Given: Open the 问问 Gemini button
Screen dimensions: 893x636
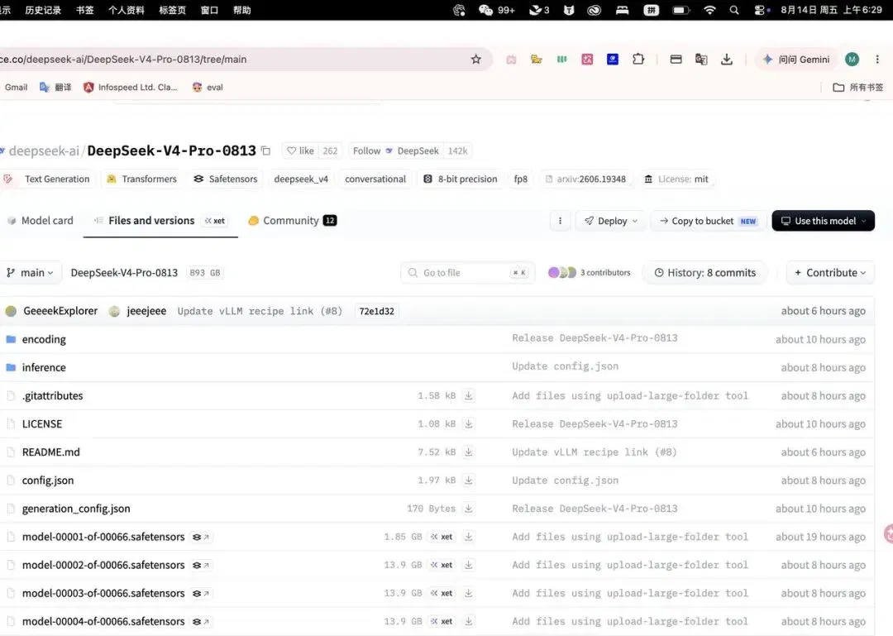Looking at the screenshot, I should (x=797, y=60).
